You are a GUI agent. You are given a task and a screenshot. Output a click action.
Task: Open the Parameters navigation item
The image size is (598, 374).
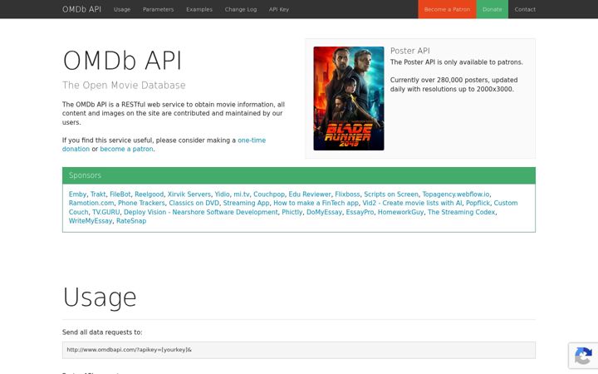click(159, 9)
